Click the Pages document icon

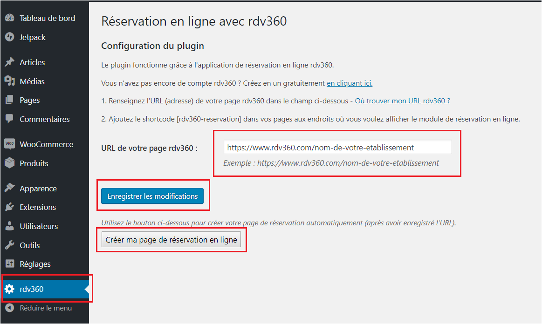(x=10, y=100)
